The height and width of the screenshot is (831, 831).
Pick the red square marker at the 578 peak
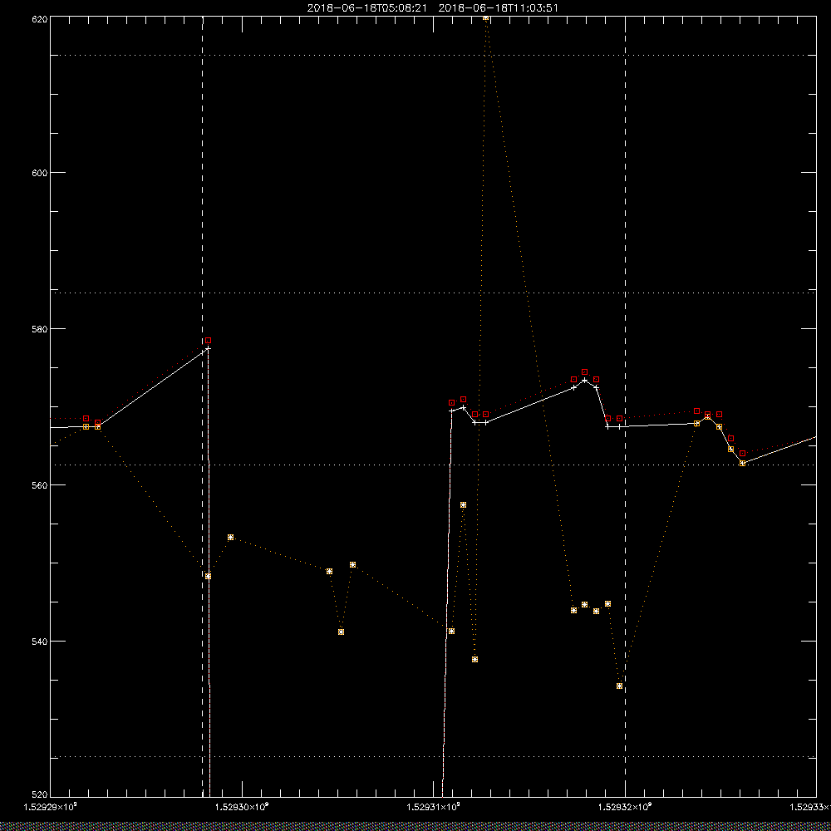pyautogui.click(x=209, y=340)
